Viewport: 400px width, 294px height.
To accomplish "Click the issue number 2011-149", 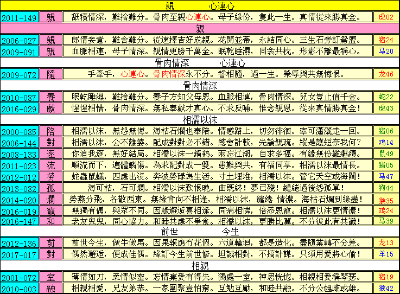I will click(x=20, y=17).
